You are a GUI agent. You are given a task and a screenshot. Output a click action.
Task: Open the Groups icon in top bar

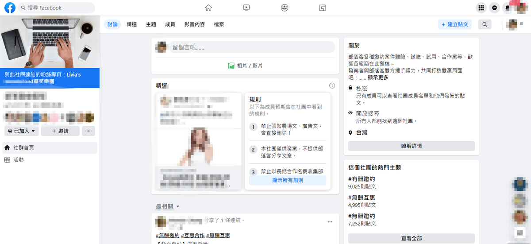[285, 8]
